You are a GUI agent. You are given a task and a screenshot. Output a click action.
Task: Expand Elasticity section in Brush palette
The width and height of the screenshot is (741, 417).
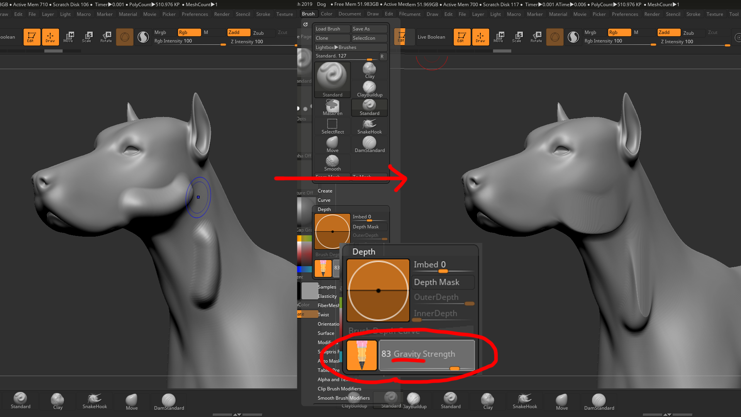[327, 296]
